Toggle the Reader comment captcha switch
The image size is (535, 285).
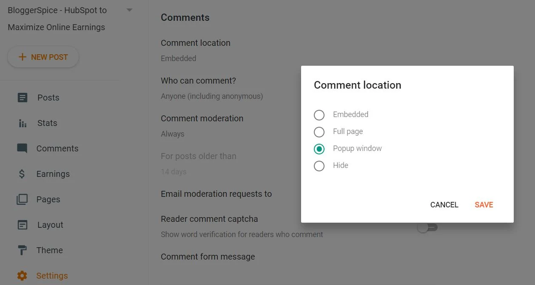tap(427, 228)
